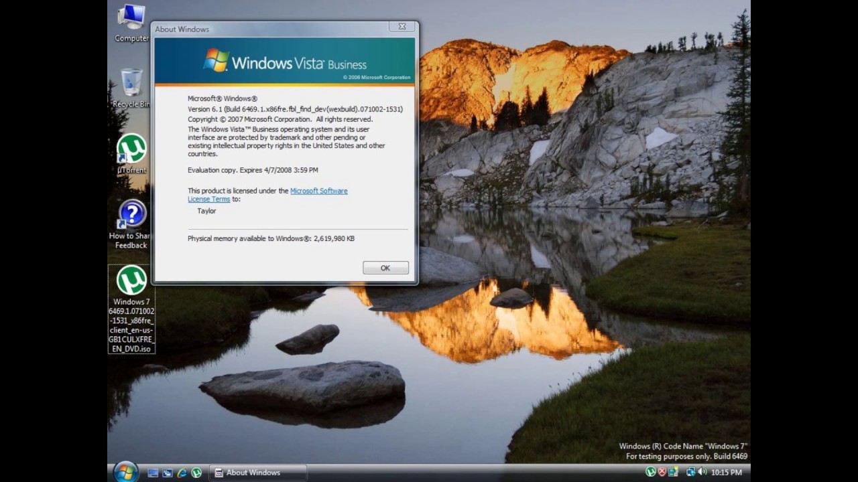The image size is (858, 482).
Task: Click the µTorrent system tray icon
Action: [x=650, y=472]
